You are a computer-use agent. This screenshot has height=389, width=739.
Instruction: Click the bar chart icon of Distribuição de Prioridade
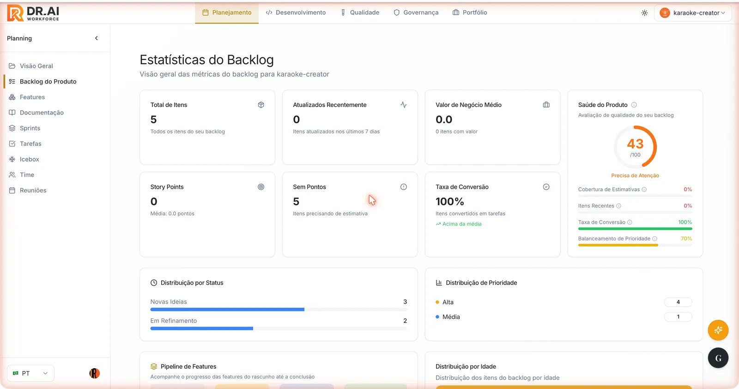[x=439, y=283]
